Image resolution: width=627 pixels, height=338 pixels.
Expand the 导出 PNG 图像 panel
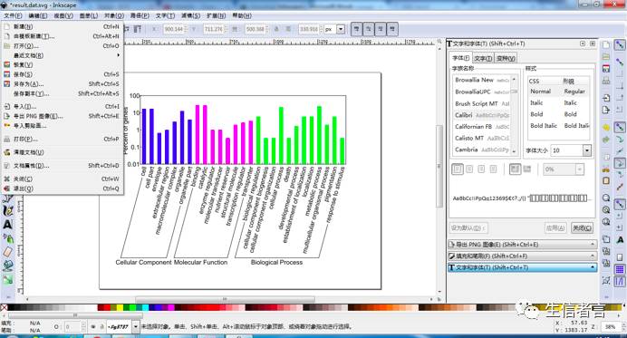[523, 244]
